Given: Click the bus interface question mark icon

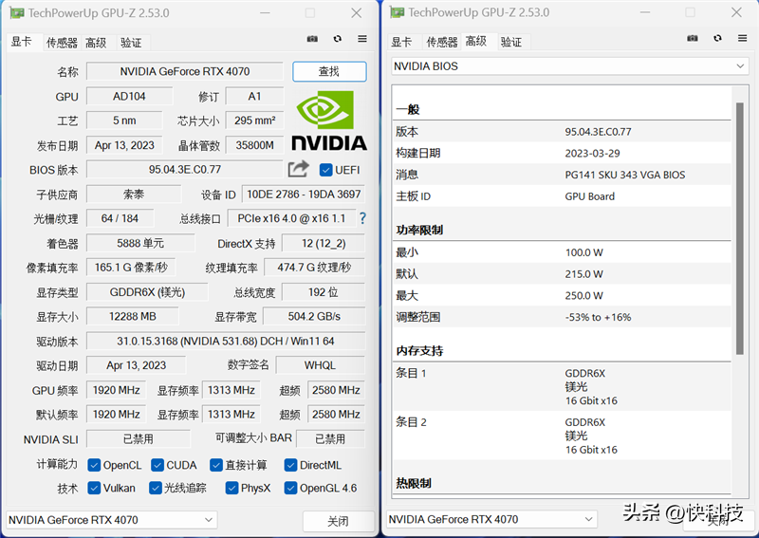Looking at the screenshot, I should [362, 218].
